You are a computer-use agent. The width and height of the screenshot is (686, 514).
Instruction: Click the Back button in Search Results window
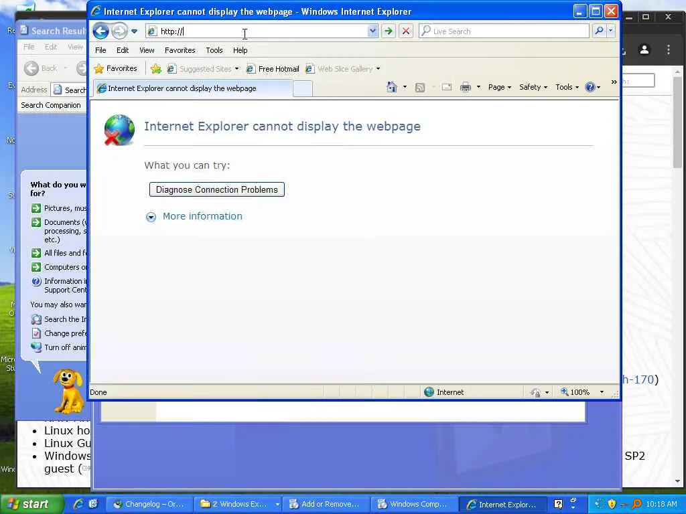(41, 68)
